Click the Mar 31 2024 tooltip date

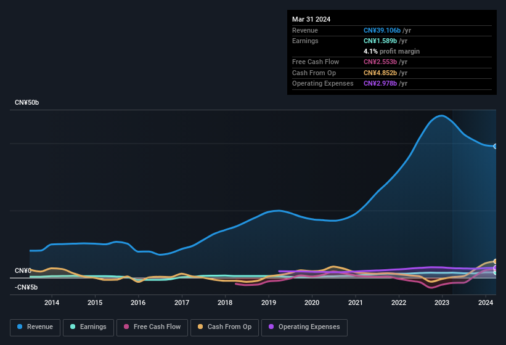[x=311, y=19]
